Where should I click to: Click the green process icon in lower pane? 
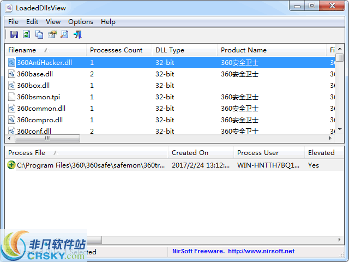(11, 165)
